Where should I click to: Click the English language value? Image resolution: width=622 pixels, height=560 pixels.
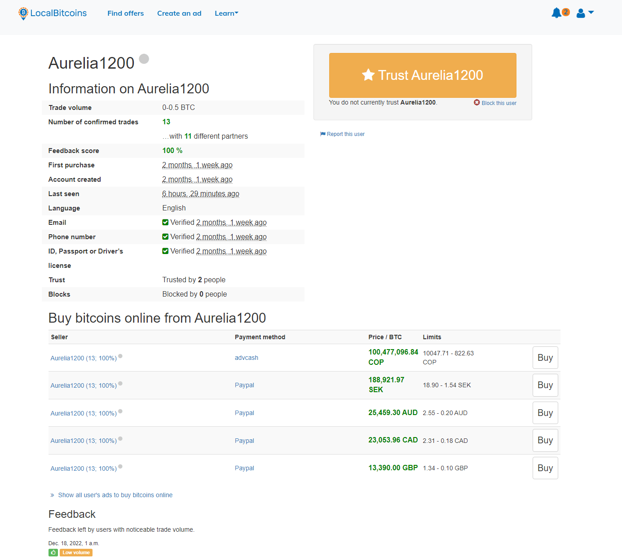(174, 208)
